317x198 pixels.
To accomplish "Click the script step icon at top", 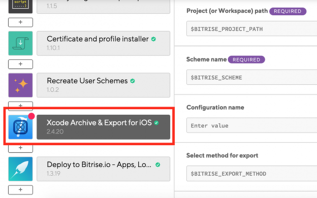I will pos(20,7).
